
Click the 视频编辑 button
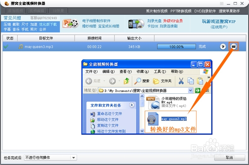tap(37, 11)
